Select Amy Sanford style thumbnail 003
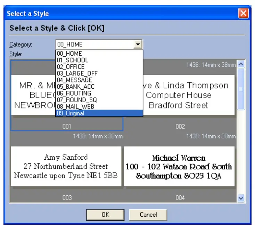This screenshot has width=255, height=225. point(66,166)
